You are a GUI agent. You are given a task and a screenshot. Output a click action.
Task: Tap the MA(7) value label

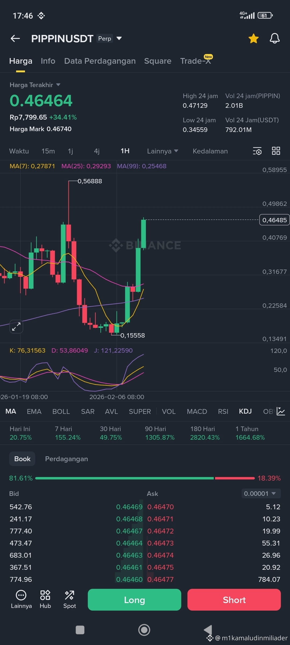pyautogui.click(x=32, y=166)
